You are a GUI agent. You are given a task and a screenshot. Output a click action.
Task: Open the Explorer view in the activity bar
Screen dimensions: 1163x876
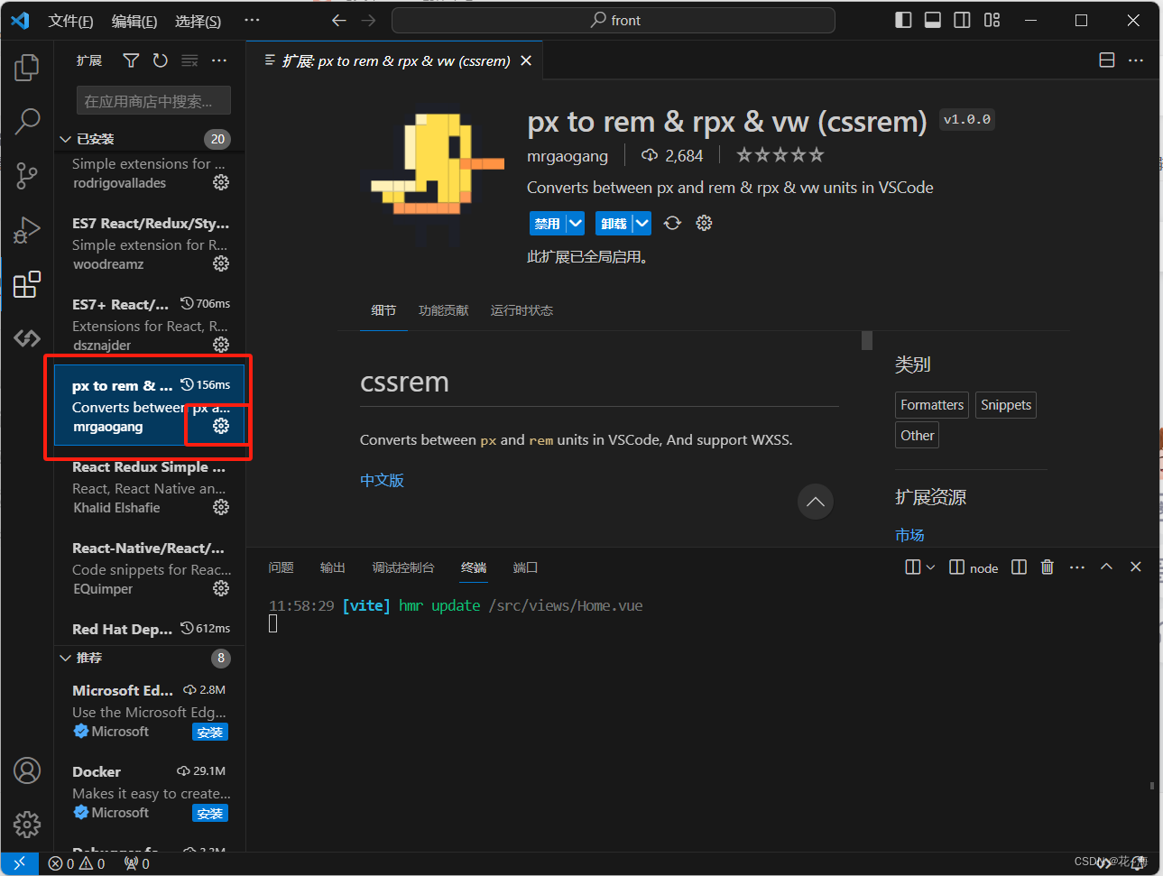[x=26, y=67]
